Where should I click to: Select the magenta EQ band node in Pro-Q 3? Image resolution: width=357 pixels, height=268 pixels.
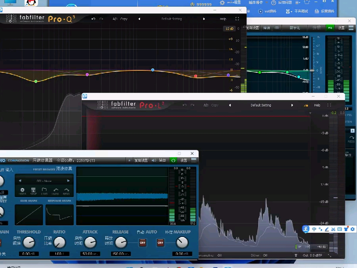pos(87,75)
